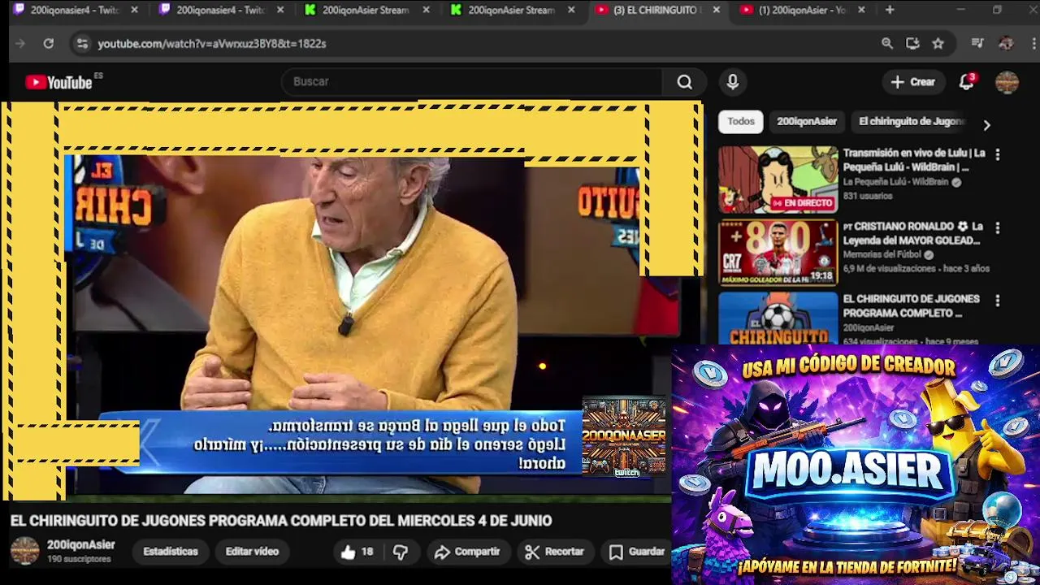
Task: Click the '831 usuarios' viewer count
Action: pos(868,197)
